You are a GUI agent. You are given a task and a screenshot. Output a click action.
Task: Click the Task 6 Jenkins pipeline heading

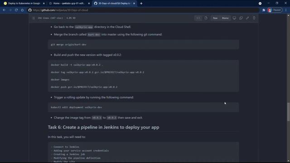point(103,127)
